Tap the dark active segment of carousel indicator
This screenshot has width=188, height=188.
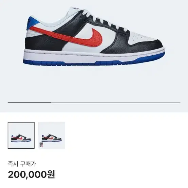point(30,102)
